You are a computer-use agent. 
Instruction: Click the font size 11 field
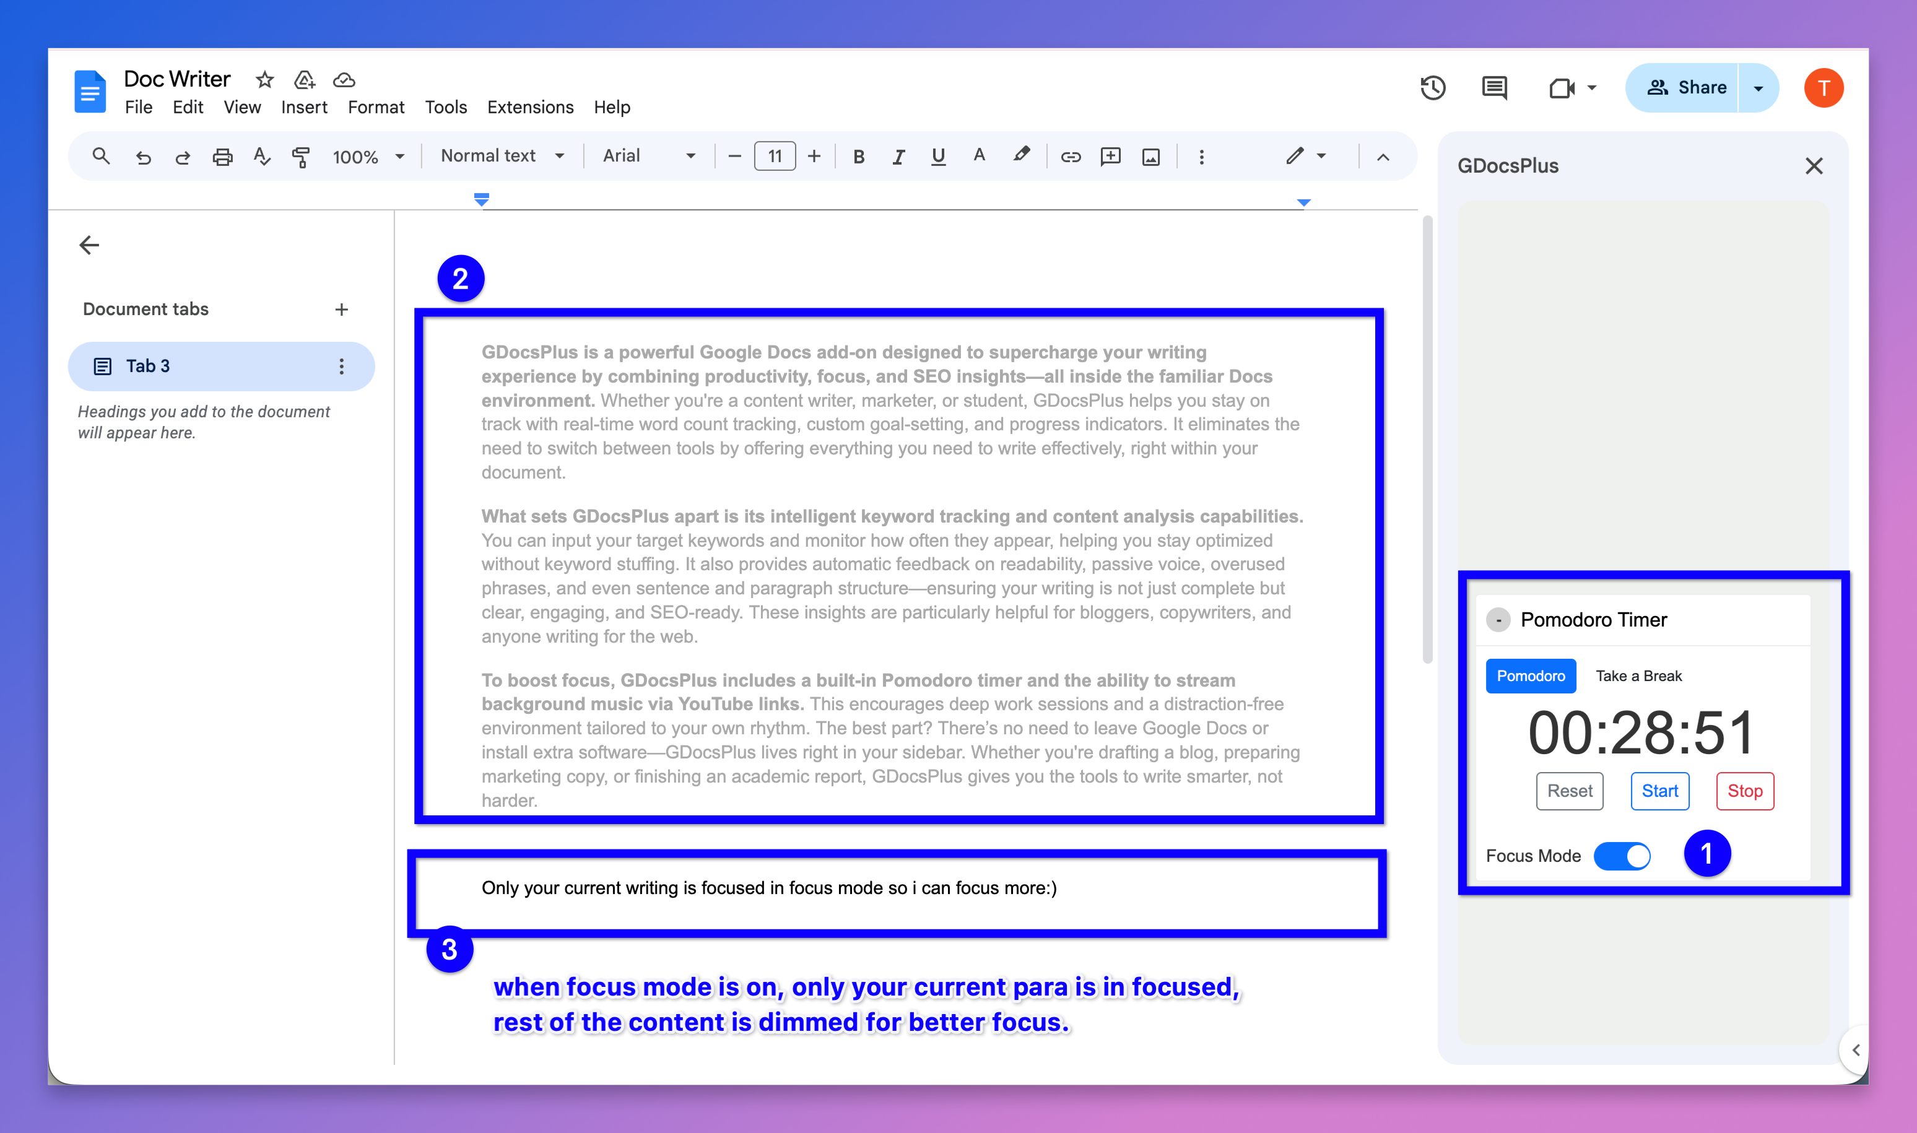click(774, 157)
